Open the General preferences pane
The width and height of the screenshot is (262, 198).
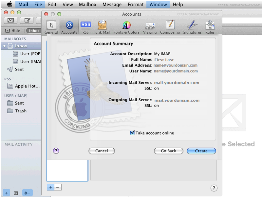(x=51, y=27)
